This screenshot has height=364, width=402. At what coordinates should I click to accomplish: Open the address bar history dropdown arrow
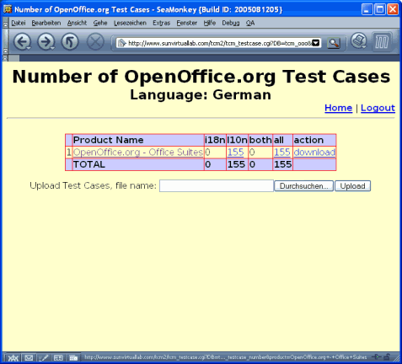pyautogui.click(x=316, y=43)
